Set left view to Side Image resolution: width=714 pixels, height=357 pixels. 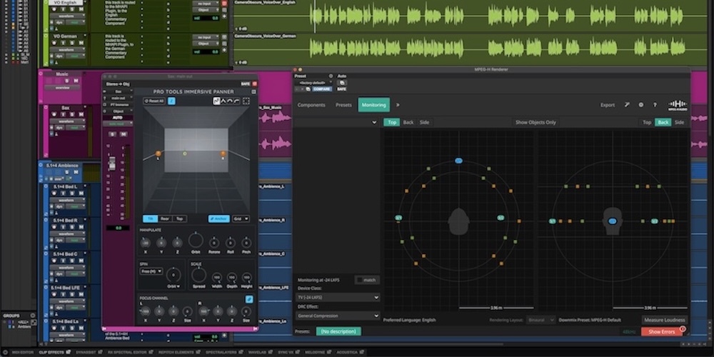[424, 122]
